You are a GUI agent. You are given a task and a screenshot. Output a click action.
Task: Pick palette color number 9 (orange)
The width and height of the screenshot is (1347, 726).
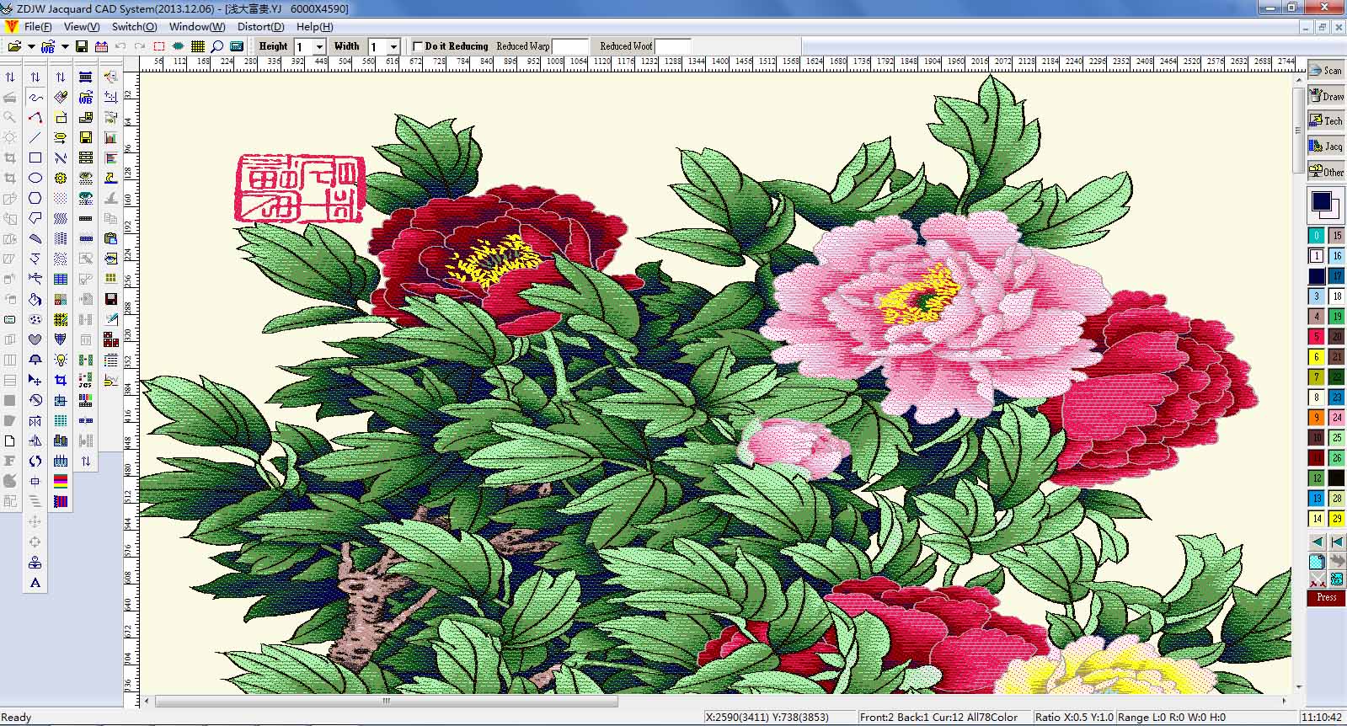1317,418
